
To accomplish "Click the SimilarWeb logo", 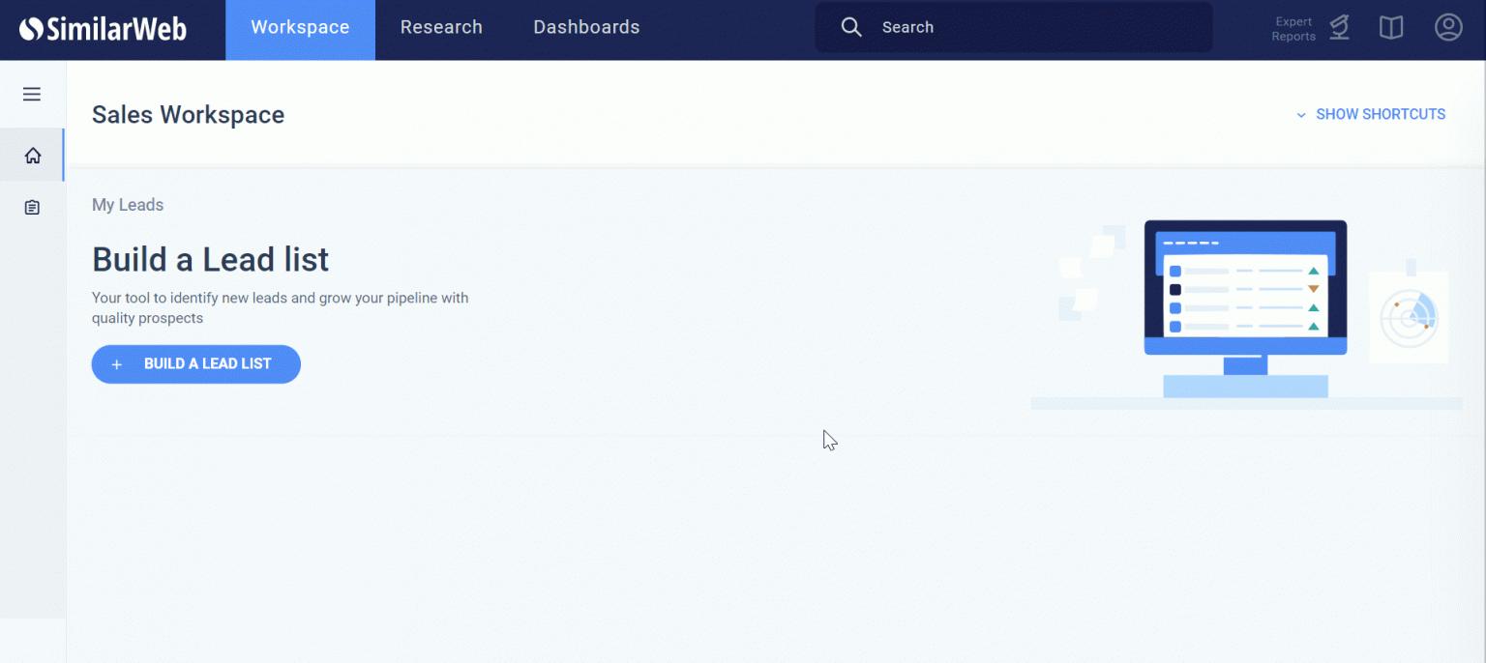I will tap(103, 28).
